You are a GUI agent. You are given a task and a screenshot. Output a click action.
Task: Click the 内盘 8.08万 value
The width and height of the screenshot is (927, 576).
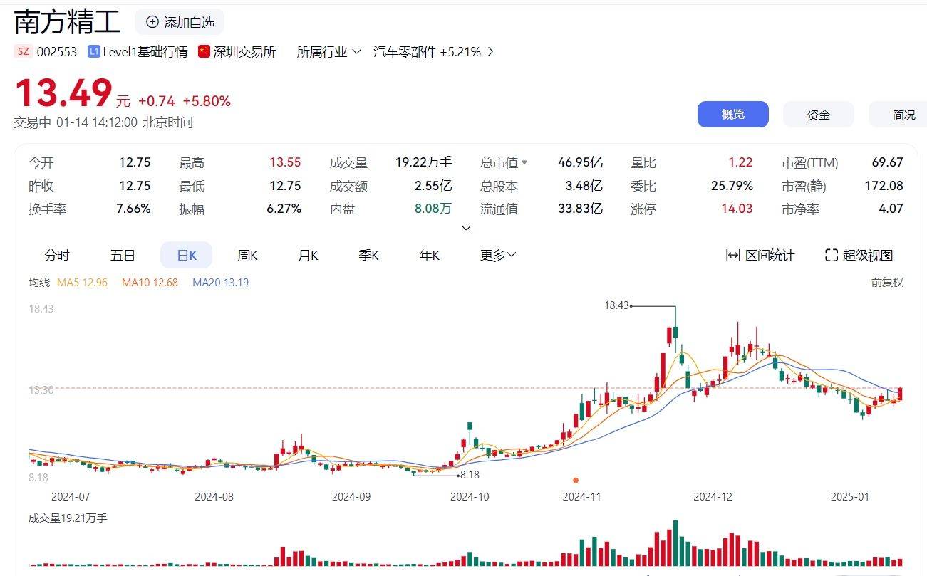(435, 209)
